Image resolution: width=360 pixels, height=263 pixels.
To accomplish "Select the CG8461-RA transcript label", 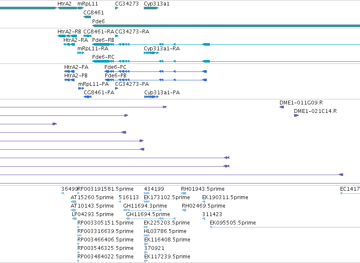I will [99, 31].
